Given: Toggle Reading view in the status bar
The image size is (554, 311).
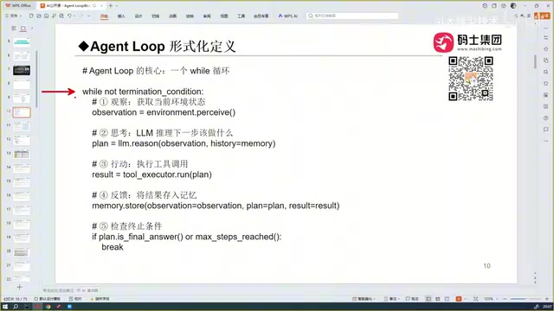Looking at the screenshot, I should point(447,299).
